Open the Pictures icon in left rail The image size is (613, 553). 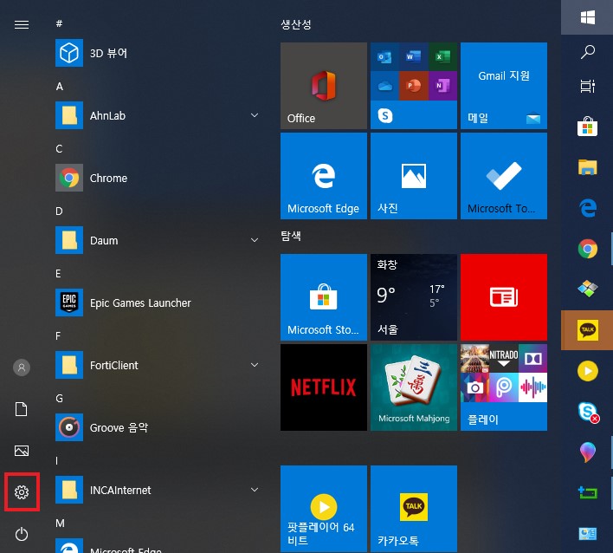(22, 451)
